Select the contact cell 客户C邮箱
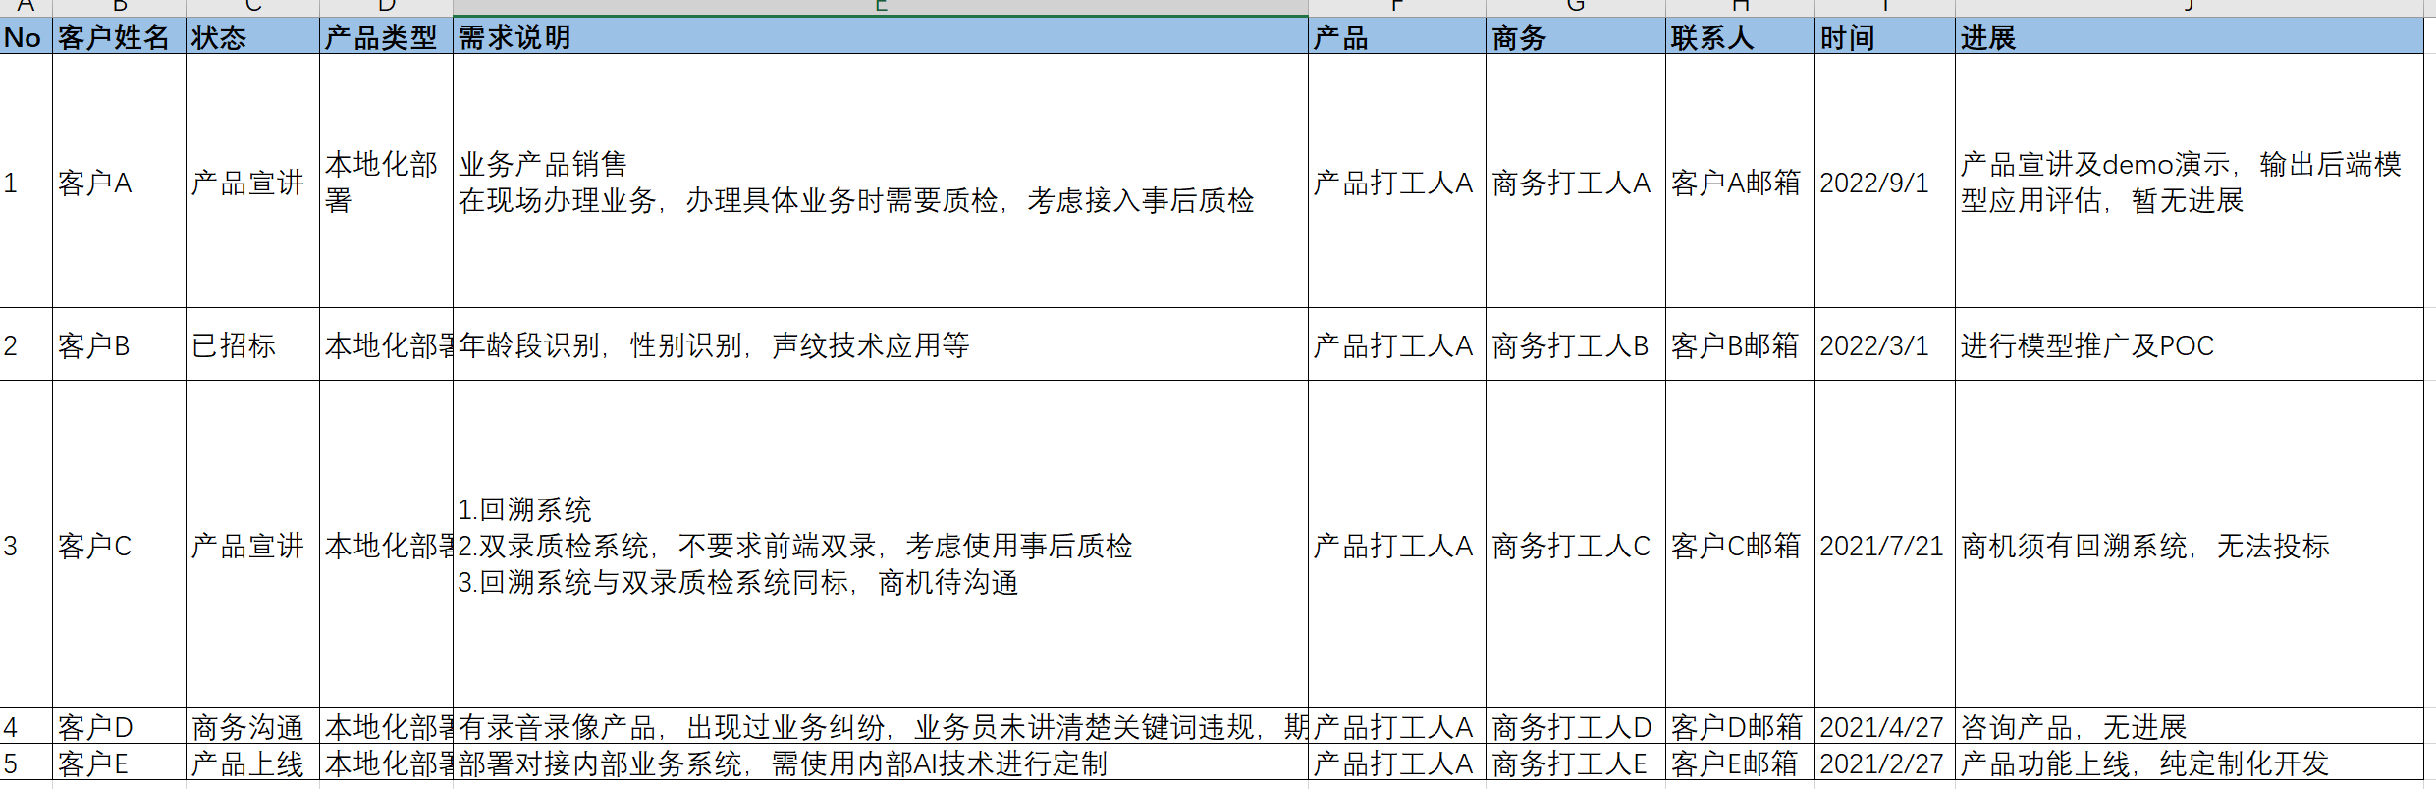 point(1740,545)
